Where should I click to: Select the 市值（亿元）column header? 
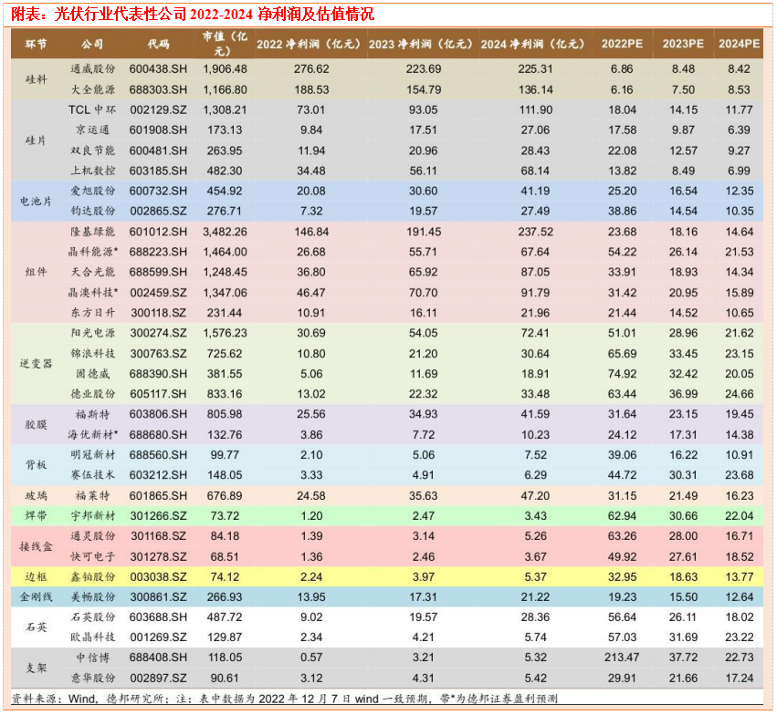click(x=225, y=44)
